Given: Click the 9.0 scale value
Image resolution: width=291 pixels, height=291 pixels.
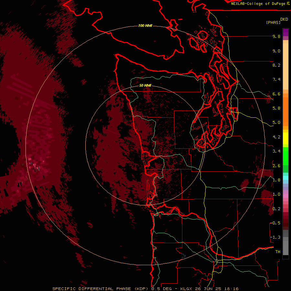Looking at the screenshot, I should pyautogui.click(x=276, y=51).
